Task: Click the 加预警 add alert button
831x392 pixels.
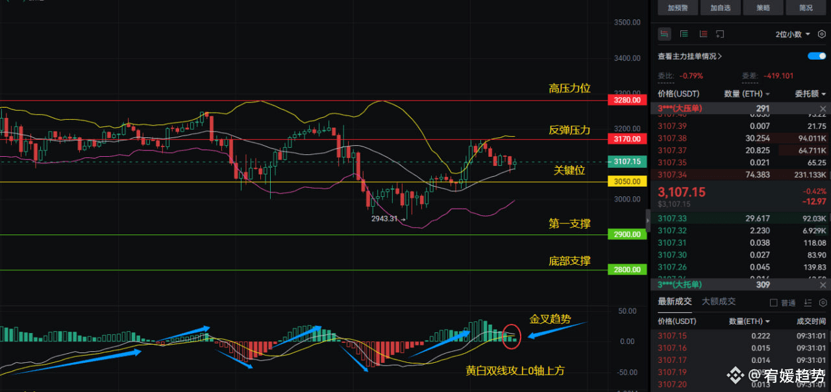Action: tap(677, 8)
